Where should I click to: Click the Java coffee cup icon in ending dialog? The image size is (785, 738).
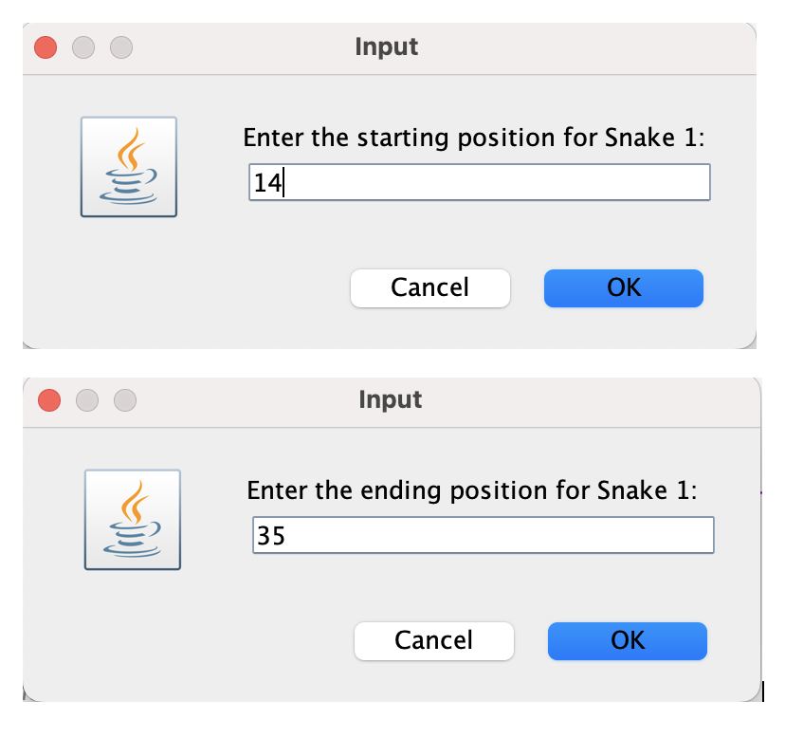point(133,519)
